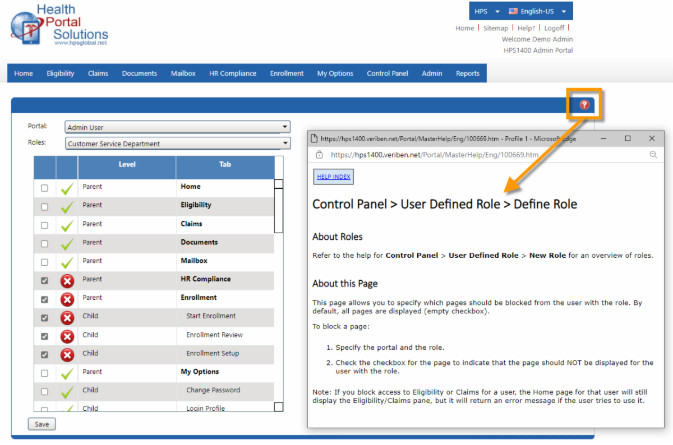Click the lock icon beside the help URL

[x=320, y=155]
